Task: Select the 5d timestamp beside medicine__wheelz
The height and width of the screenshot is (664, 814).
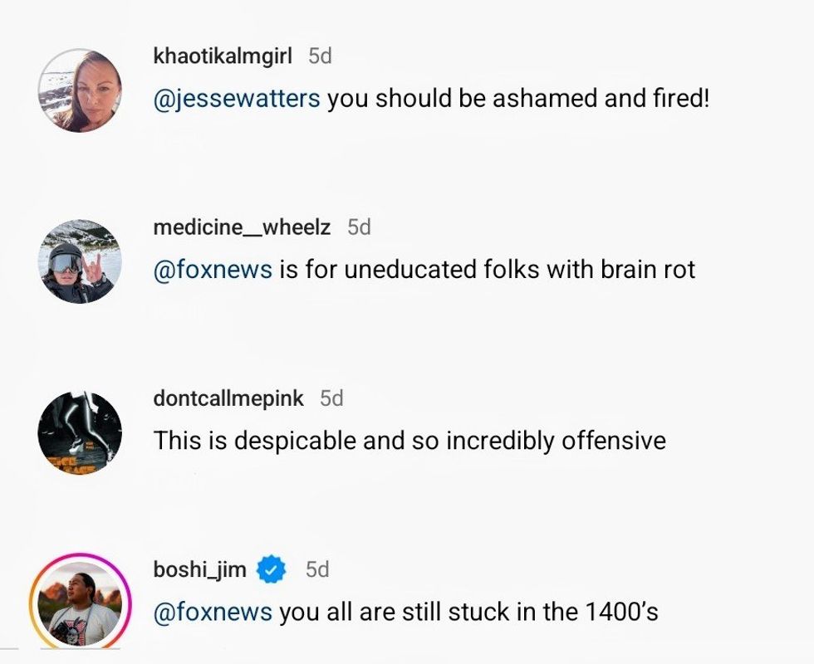Action: pyautogui.click(x=359, y=227)
